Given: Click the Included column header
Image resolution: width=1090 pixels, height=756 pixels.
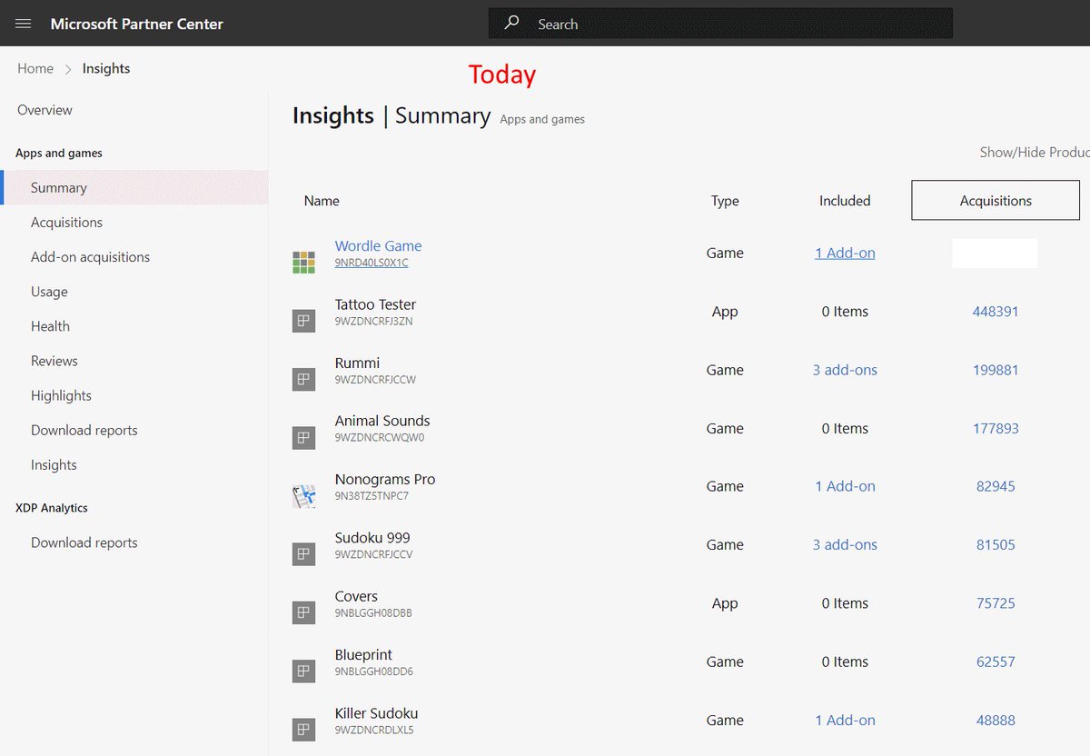Looking at the screenshot, I should point(845,201).
